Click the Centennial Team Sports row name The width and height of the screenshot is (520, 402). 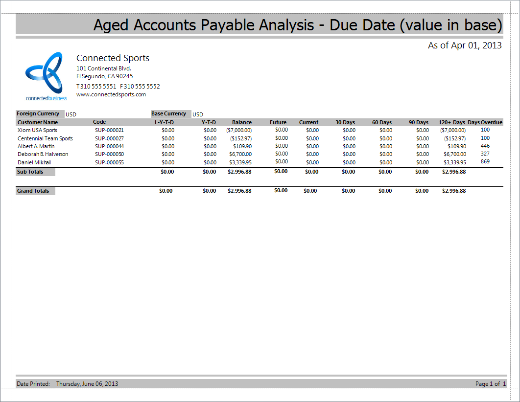(x=44, y=138)
